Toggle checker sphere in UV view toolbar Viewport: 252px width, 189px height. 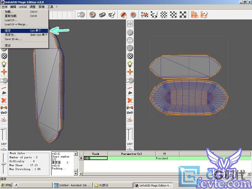point(130,56)
